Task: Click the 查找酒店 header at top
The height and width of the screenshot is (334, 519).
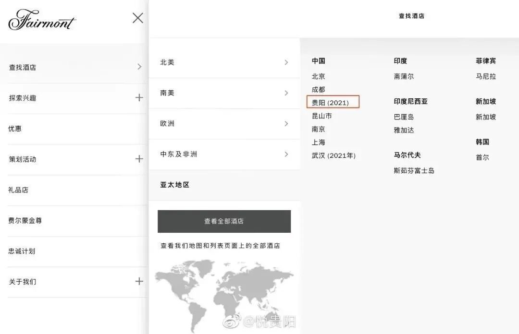Action: (411, 16)
